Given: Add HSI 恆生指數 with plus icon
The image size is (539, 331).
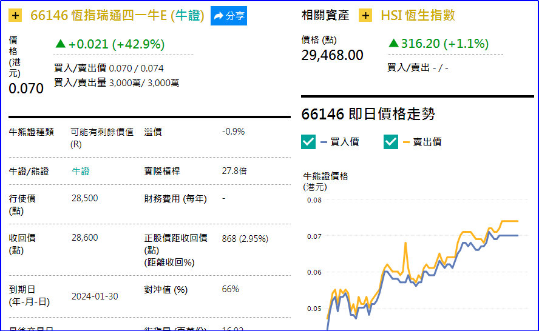Looking at the screenshot, I should point(365,15).
